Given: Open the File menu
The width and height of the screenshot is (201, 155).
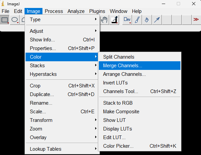Looking at the screenshot, I should click(x=5, y=11).
